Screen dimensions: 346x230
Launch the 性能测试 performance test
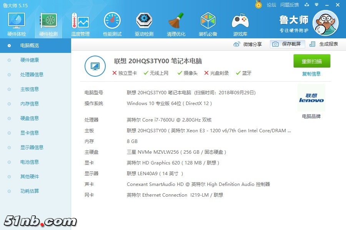click(112, 23)
